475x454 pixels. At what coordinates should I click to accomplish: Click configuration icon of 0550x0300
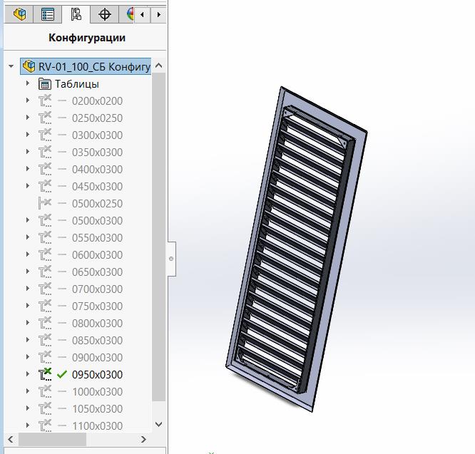point(45,237)
